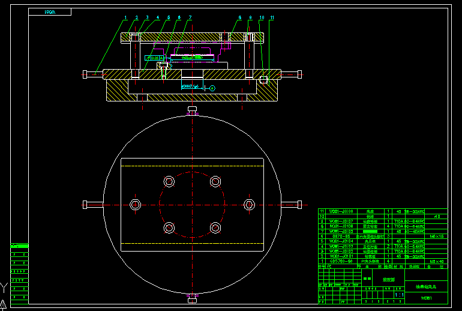Click the GB5780-86 entry in parts list
Screen dimensions: 462x311
point(340,262)
